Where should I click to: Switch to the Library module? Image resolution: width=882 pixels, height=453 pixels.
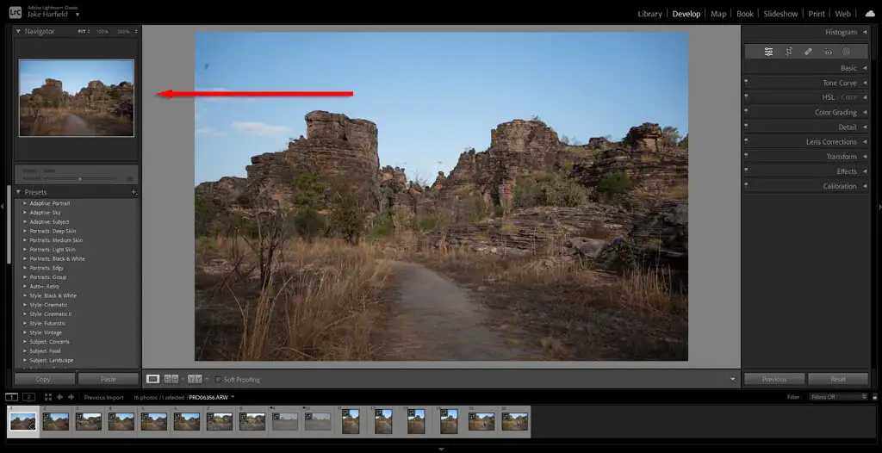point(649,14)
